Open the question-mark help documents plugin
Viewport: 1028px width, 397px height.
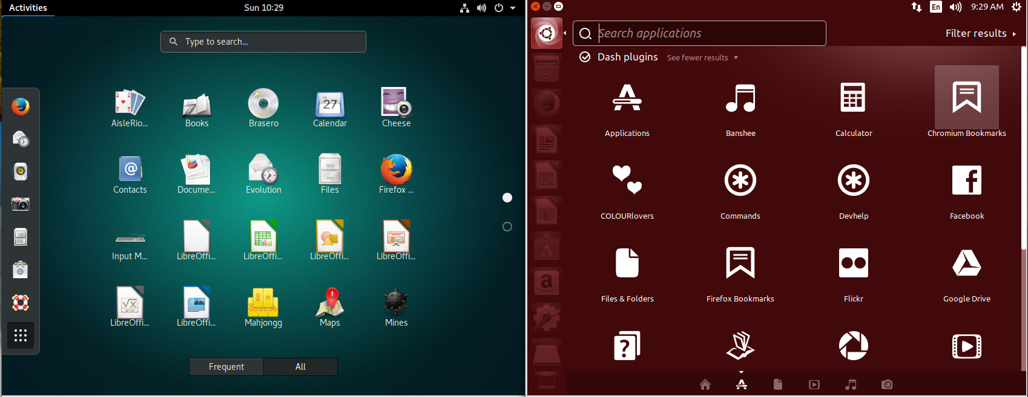pos(627,346)
